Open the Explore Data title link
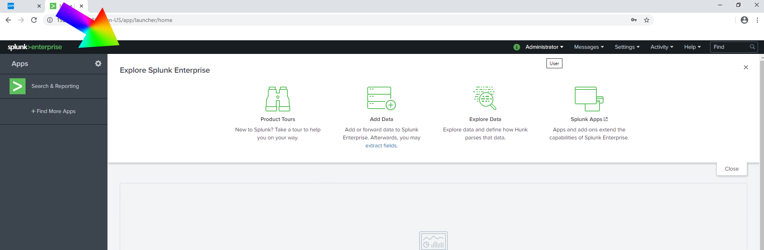 [485, 119]
